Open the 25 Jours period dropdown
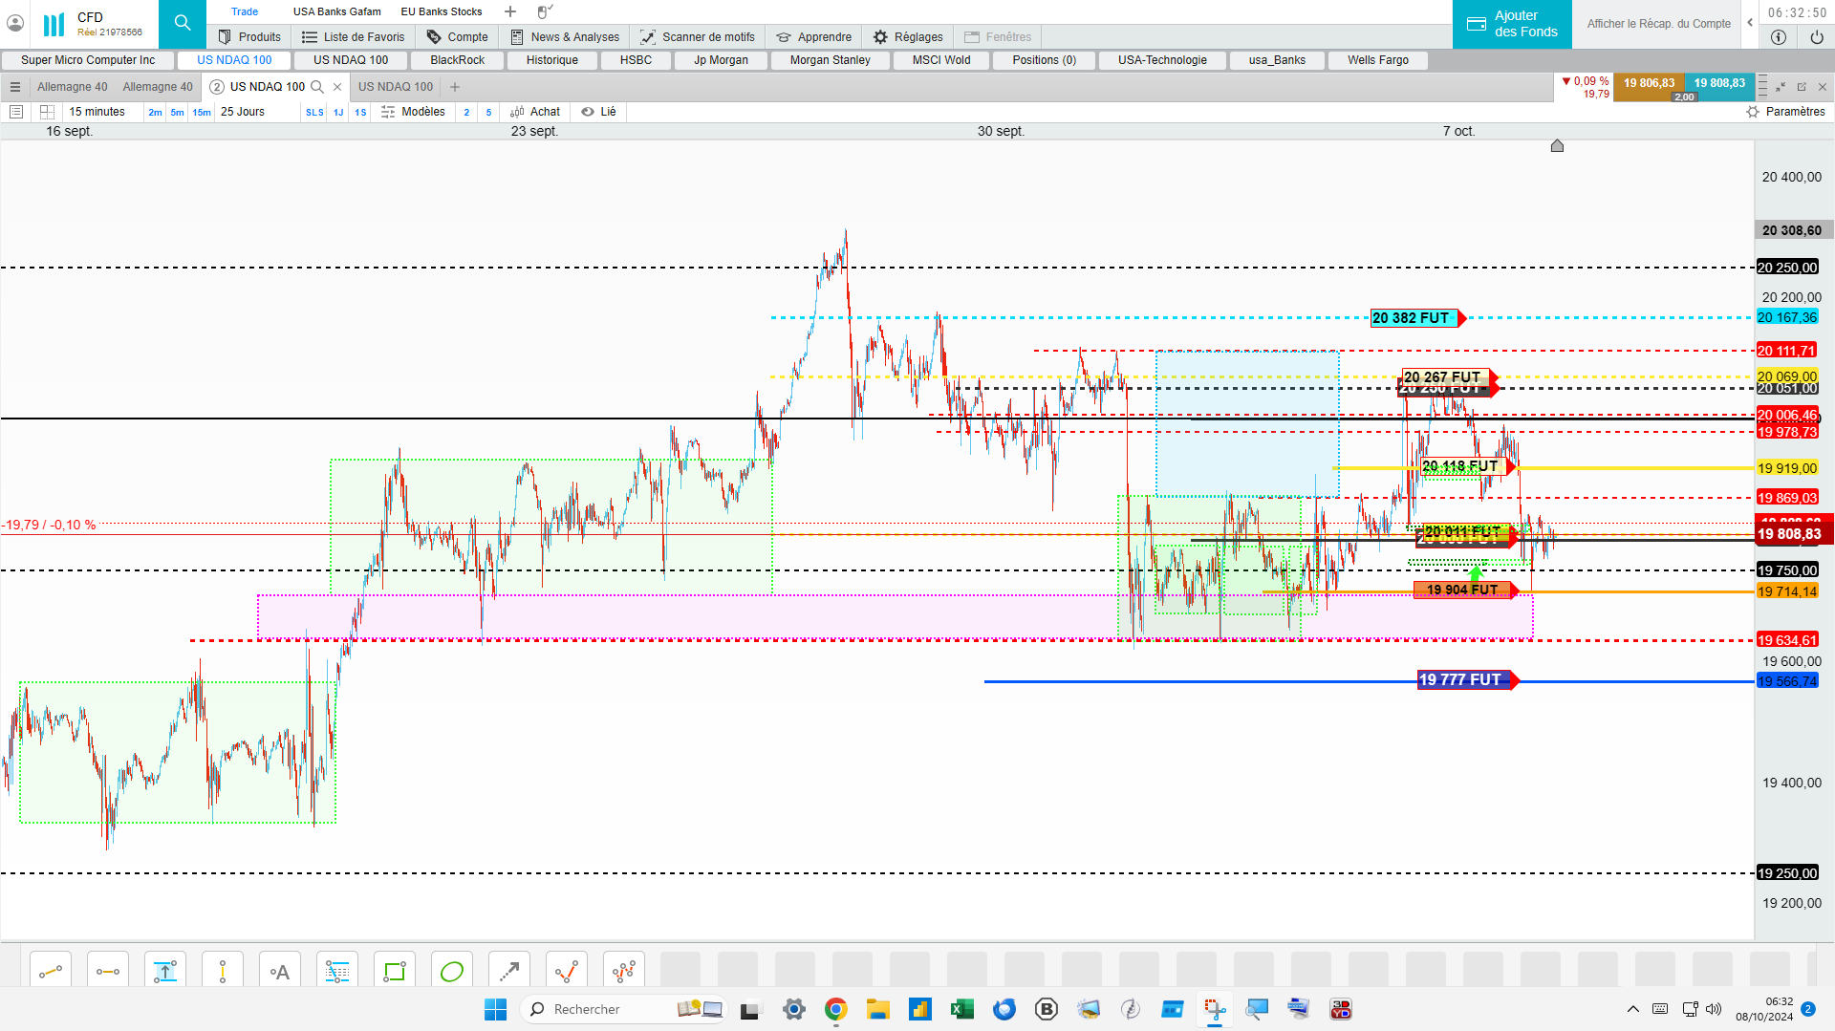This screenshot has width=1835, height=1031. 243,112
